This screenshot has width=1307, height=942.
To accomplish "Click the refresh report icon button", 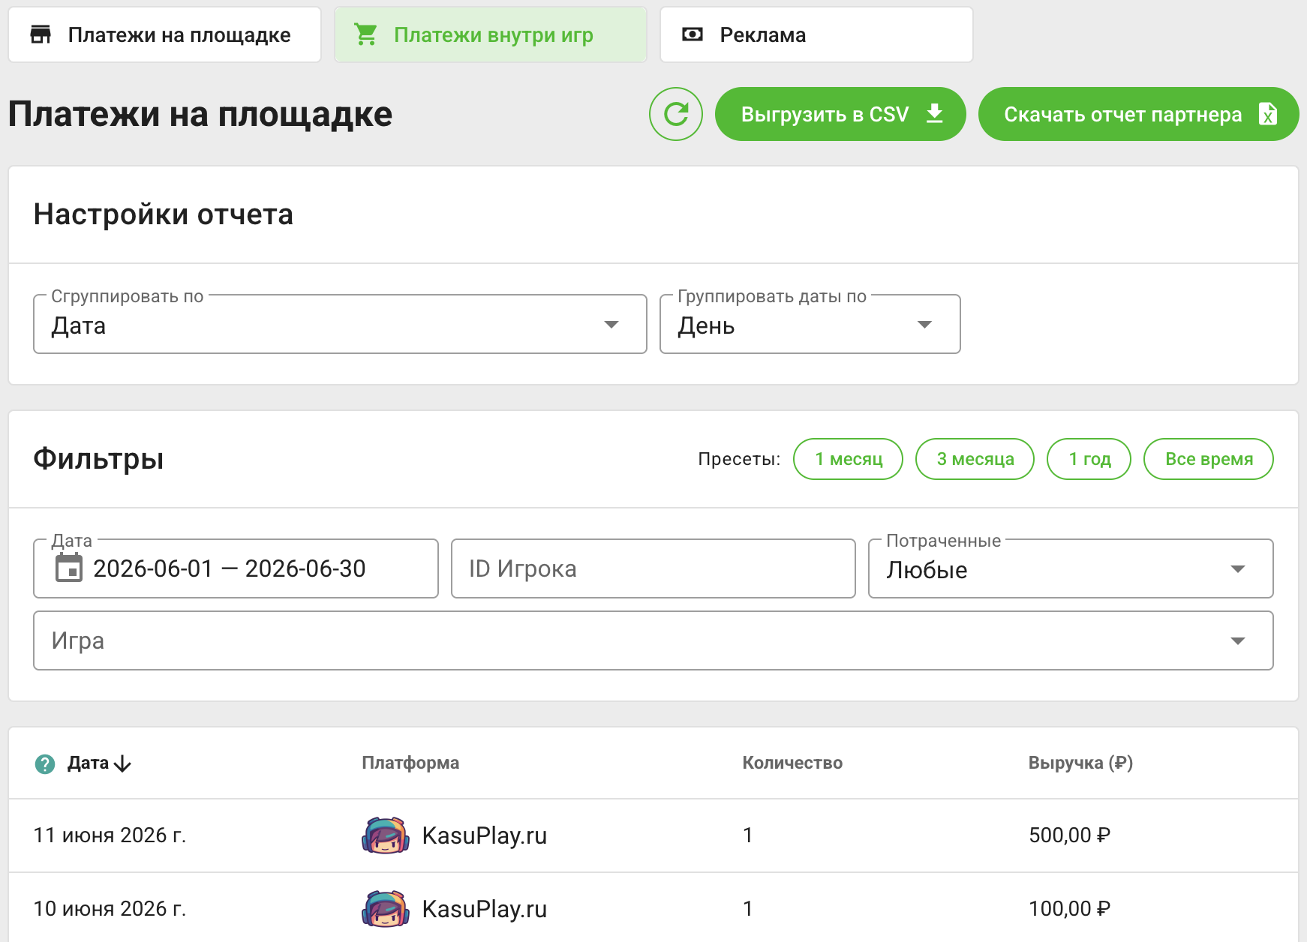I will tap(676, 114).
